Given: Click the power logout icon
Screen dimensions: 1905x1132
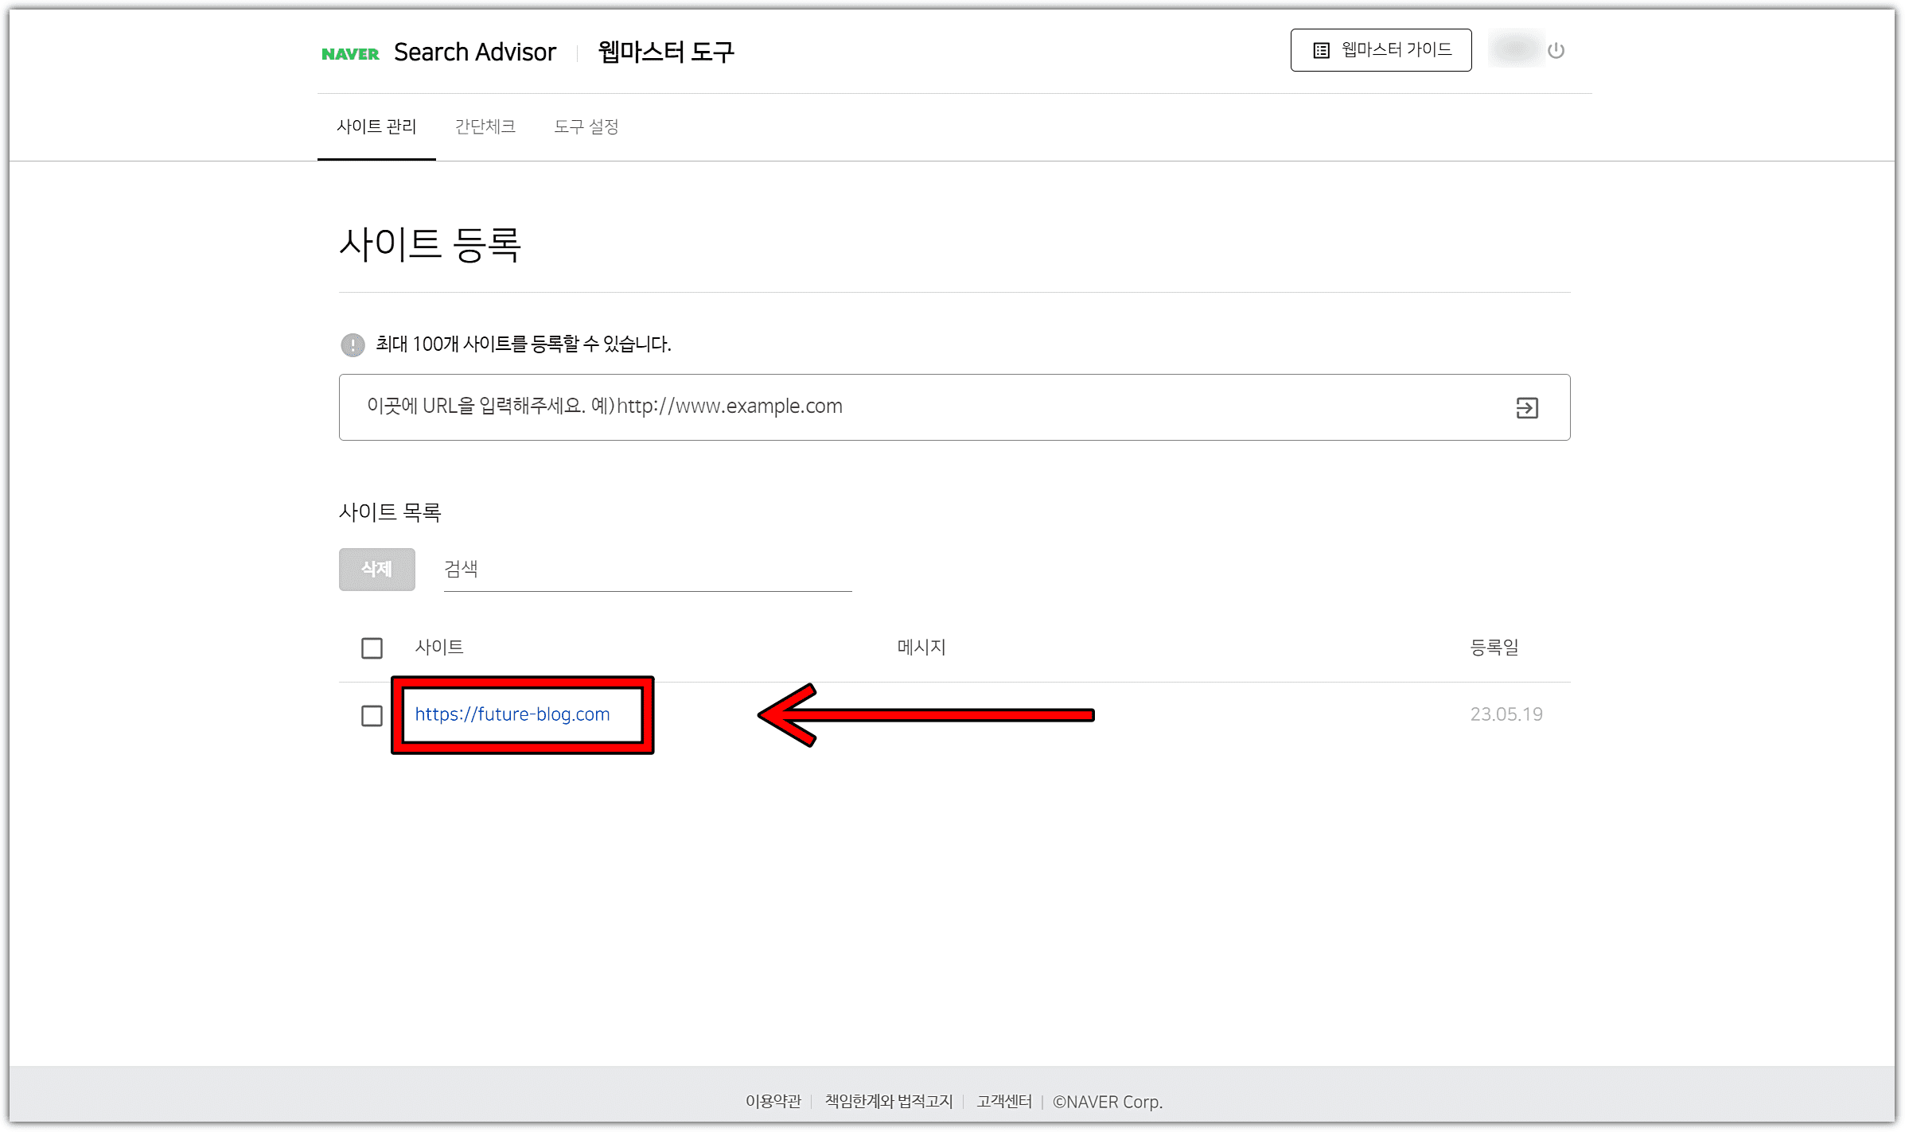Looking at the screenshot, I should [x=1556, y=51].
